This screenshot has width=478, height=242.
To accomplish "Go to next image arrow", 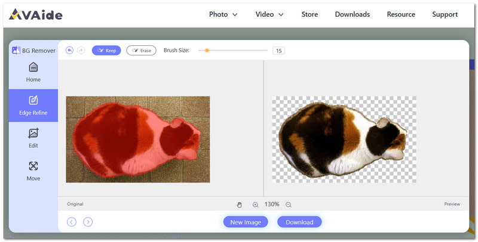I will pos(88,222).
